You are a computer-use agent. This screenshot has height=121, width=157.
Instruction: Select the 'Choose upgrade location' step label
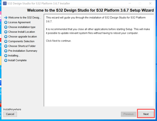[x=23, y=37]
